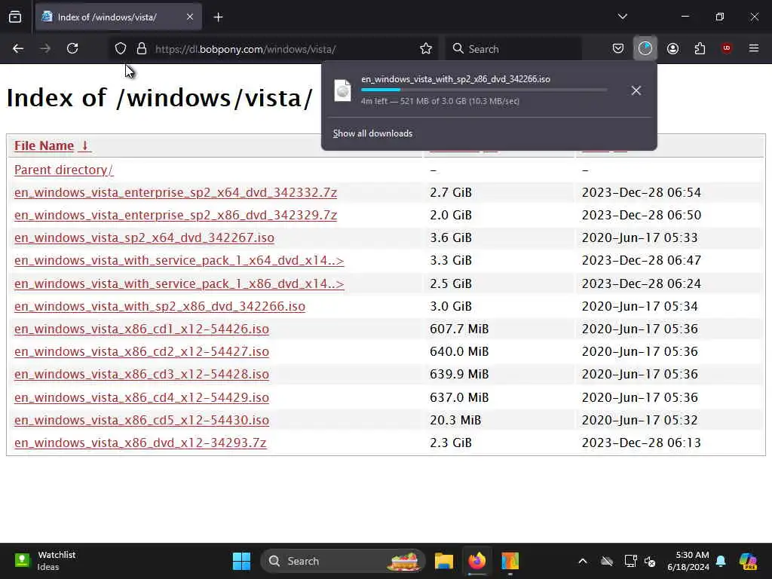The height and width of the screenshot is (579, 772).
Task: Download service_pack_1_x86_dvd file
Action: [179, 283]
